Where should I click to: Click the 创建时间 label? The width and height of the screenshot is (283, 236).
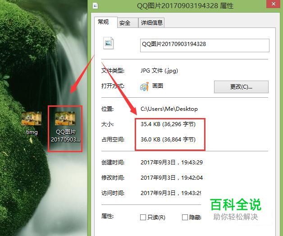tap(113, 163)
